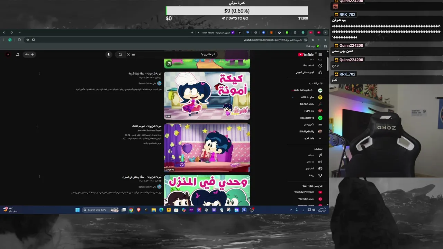443x249 pixels.
Task: Go to the YouTube home logo
Action: pyautogui.click(x=306, y=55)
